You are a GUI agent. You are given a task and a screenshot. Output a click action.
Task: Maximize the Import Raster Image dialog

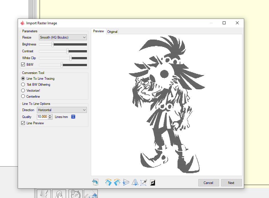(x=224, y=23)
